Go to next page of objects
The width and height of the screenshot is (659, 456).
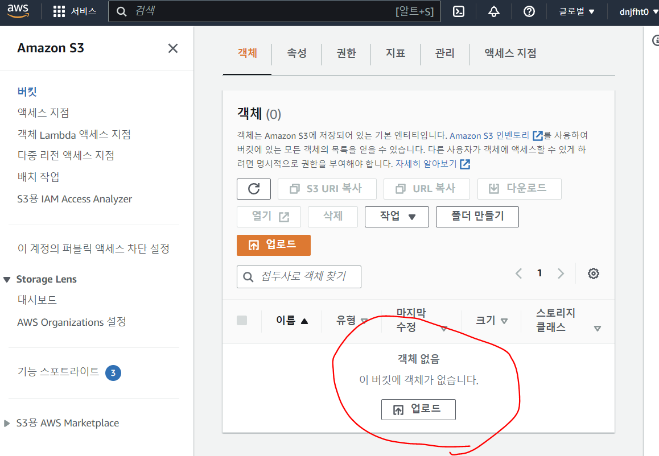561,273
